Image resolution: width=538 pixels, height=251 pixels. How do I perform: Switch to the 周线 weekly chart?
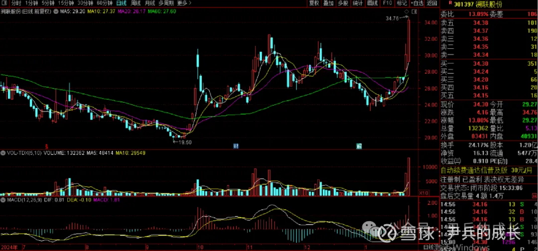(x=136, y=3)
